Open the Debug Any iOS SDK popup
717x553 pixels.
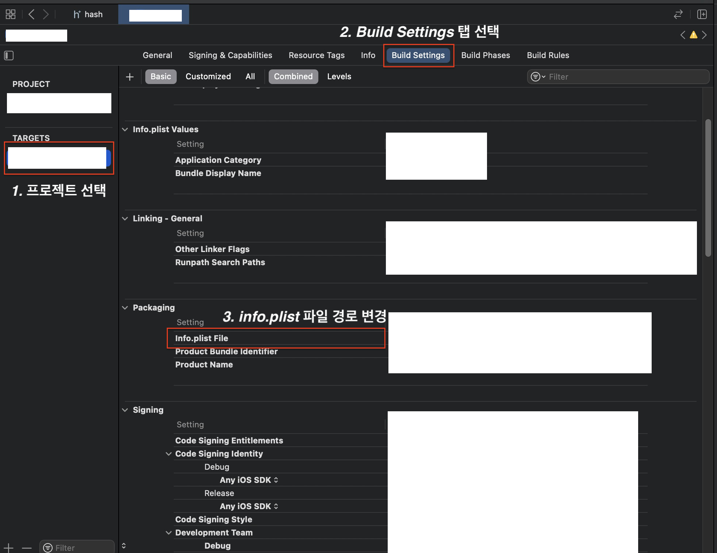click(249, 480)
